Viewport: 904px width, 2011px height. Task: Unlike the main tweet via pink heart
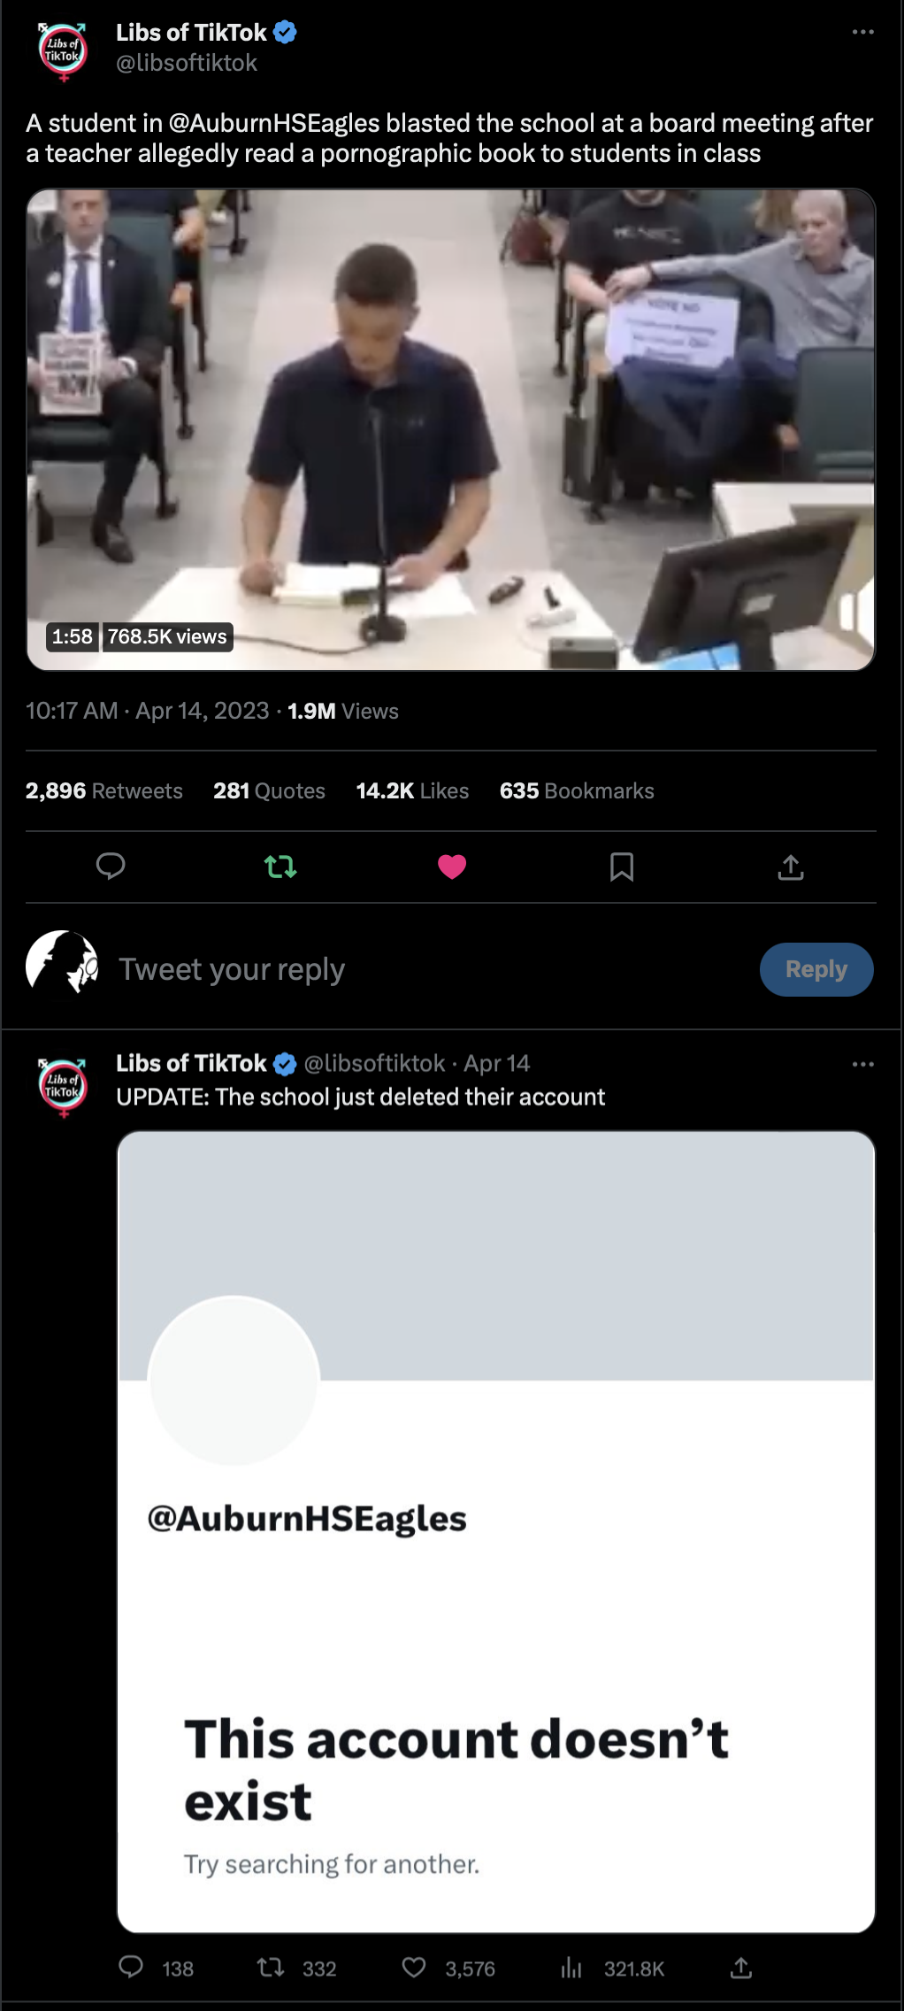pyautogui.click(x=452, y=867)
